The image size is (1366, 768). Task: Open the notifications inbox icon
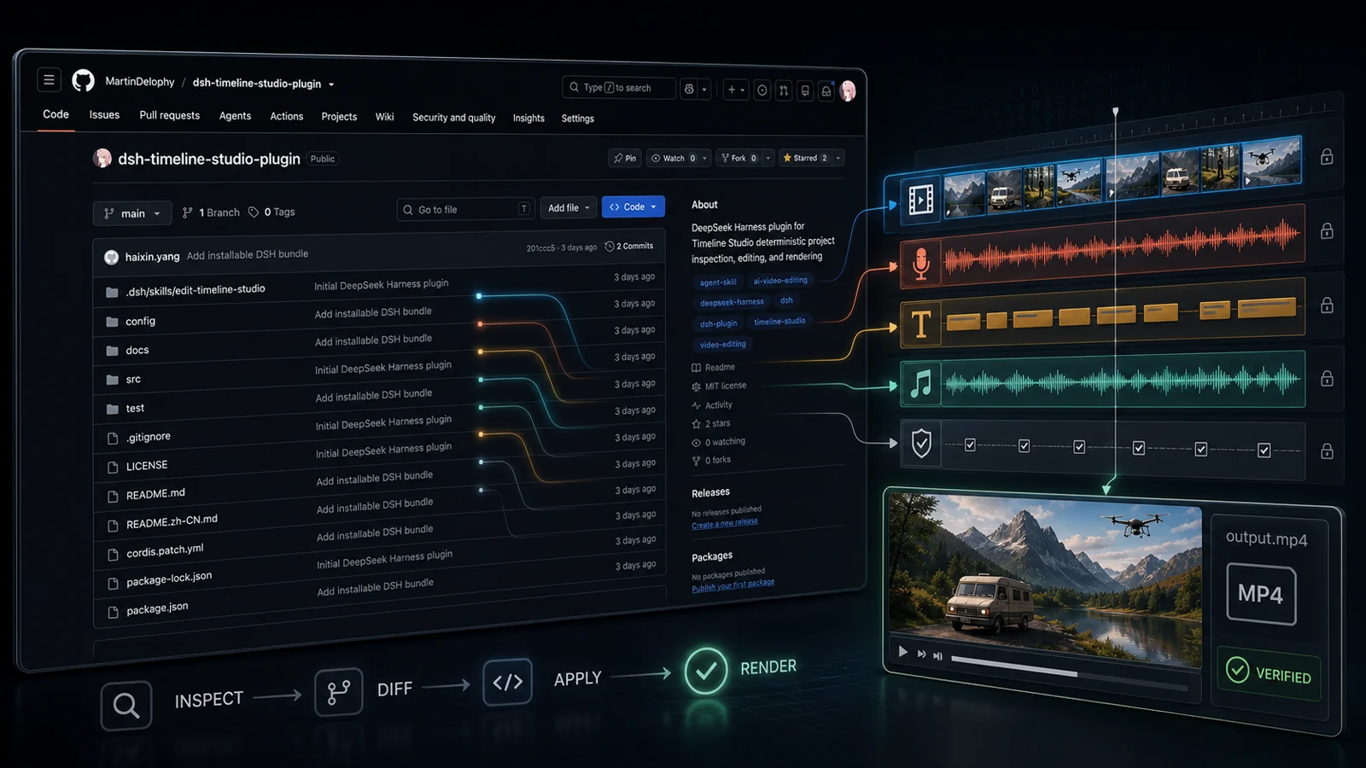(x=826, y=91)
